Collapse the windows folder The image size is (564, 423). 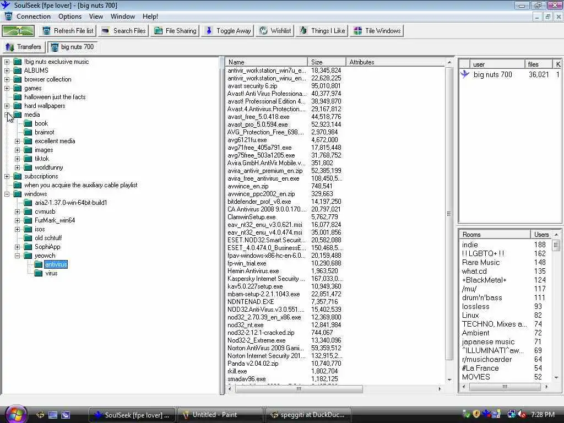click(7, 194)
